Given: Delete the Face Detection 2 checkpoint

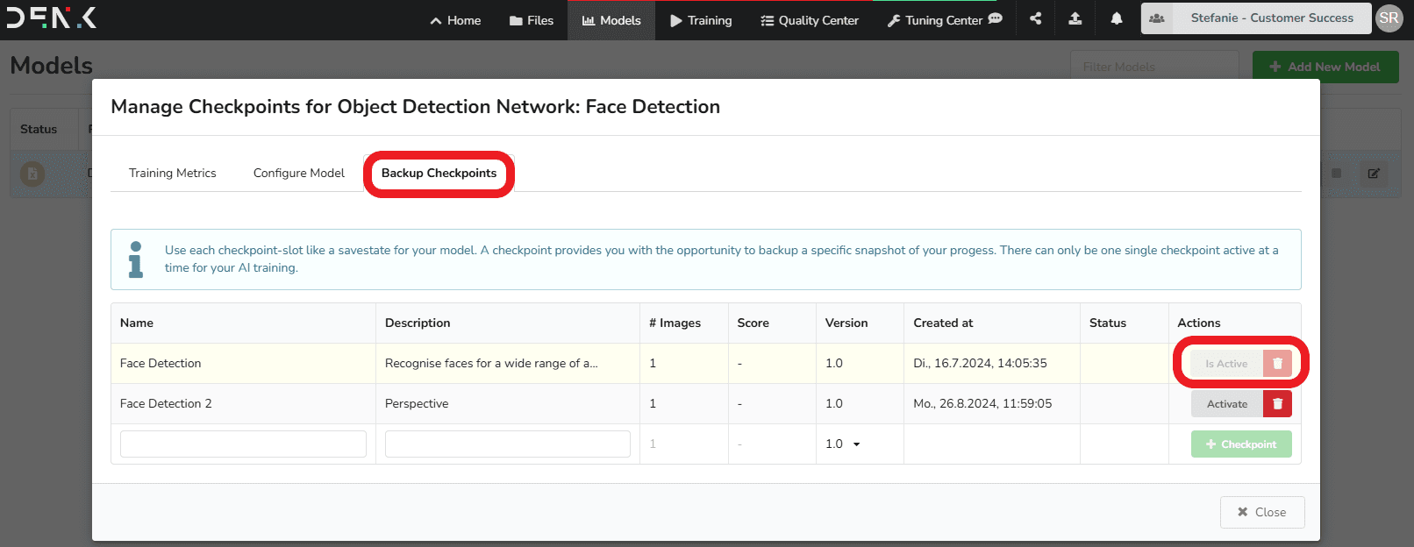Looking at the screenshot, I should point(1277,404).
